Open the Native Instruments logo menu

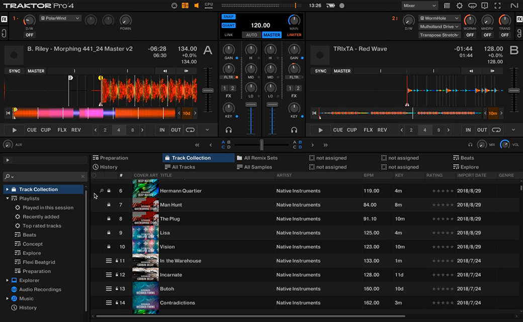[x=514, y=6]
